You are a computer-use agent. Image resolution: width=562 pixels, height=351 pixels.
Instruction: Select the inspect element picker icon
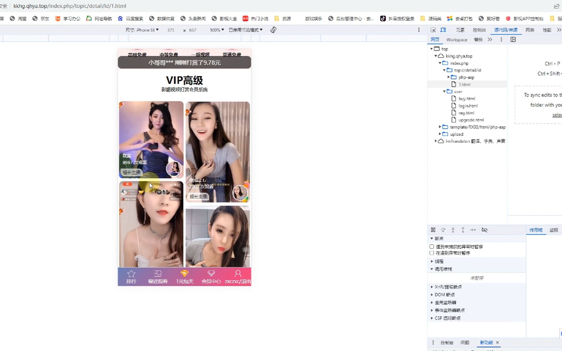[433, 30]
